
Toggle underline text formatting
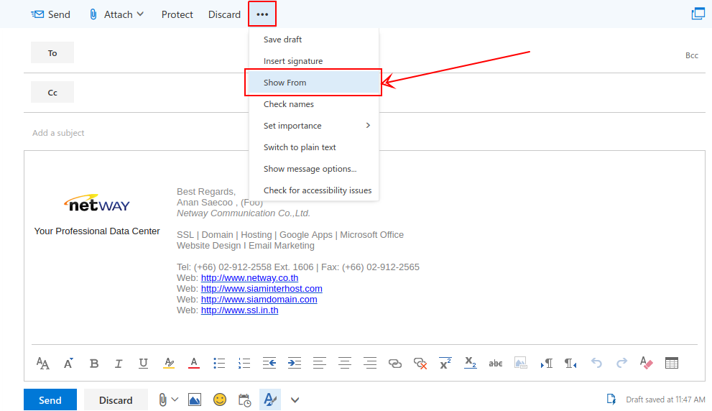(144, 364)
